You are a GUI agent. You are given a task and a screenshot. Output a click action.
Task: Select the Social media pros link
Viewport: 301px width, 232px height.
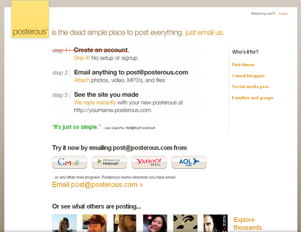tap(251, 87)
